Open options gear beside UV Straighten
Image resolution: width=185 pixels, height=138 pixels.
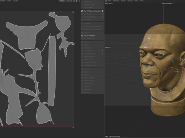click(103, 51)
